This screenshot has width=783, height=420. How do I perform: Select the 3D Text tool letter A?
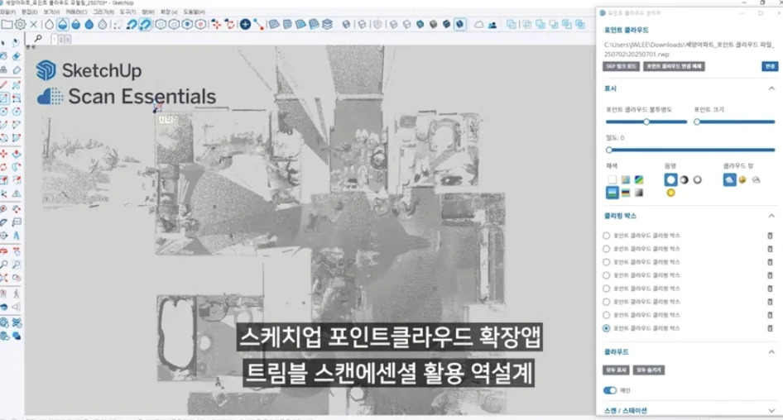pos(17,235)
